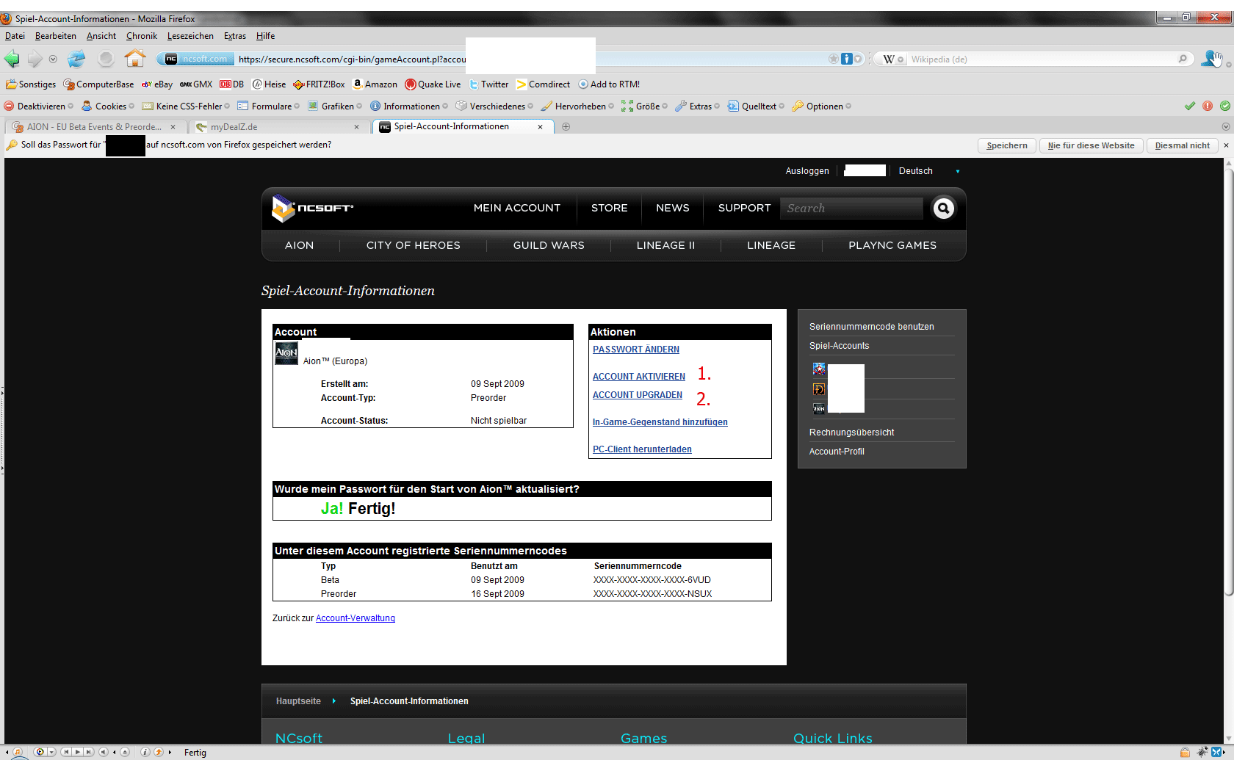
Task: Open the Chronik menu
Action: pos(142,36)
